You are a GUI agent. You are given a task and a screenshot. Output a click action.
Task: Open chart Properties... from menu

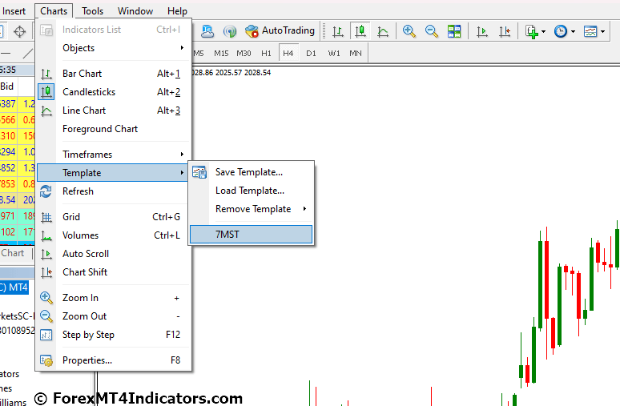(87, 360)
